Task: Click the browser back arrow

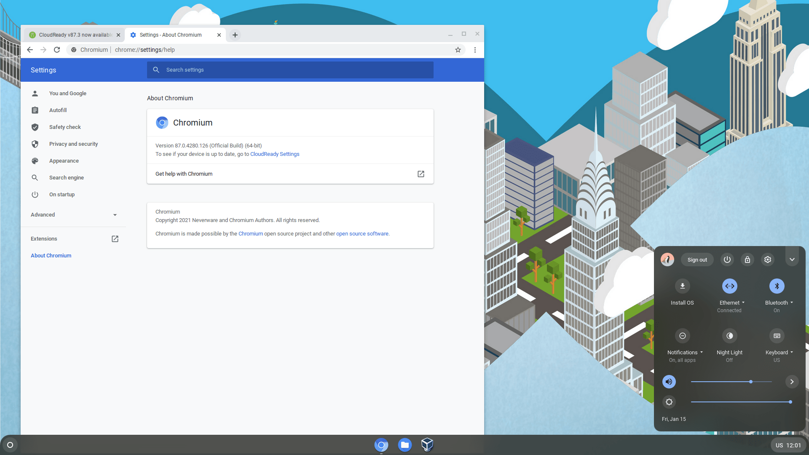Action: [30, 50]
